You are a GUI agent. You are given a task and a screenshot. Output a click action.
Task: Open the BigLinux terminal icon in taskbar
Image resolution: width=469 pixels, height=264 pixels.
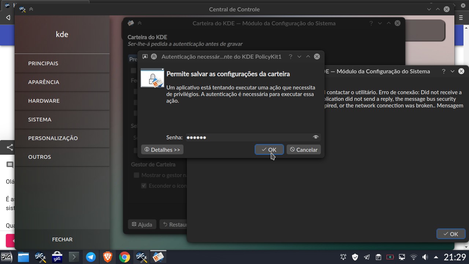(x=74, y=257)
